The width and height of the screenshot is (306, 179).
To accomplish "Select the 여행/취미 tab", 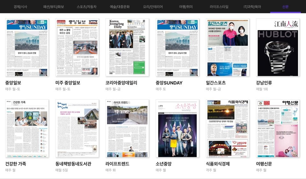I will (186, 7).
